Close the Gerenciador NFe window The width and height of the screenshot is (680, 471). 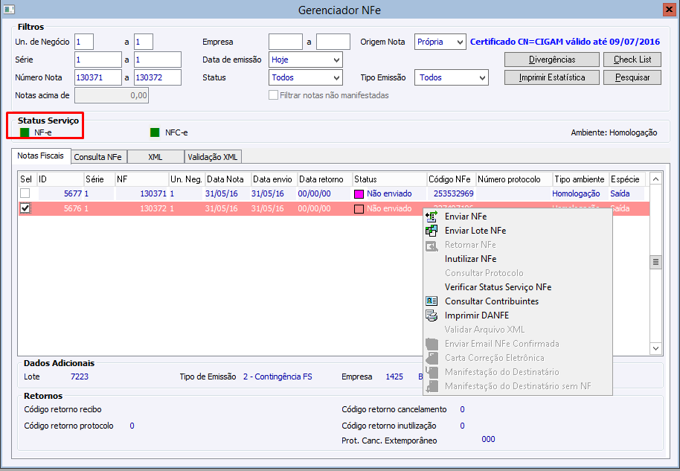click(669, 9)
